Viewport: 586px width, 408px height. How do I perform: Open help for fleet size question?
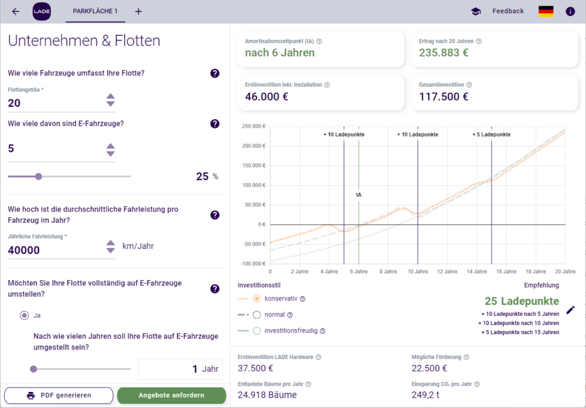(215, 73)
